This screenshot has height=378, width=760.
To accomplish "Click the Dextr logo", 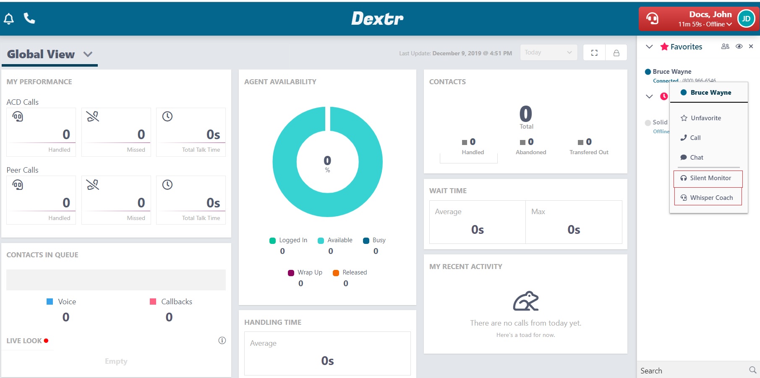I will [377, 18].
